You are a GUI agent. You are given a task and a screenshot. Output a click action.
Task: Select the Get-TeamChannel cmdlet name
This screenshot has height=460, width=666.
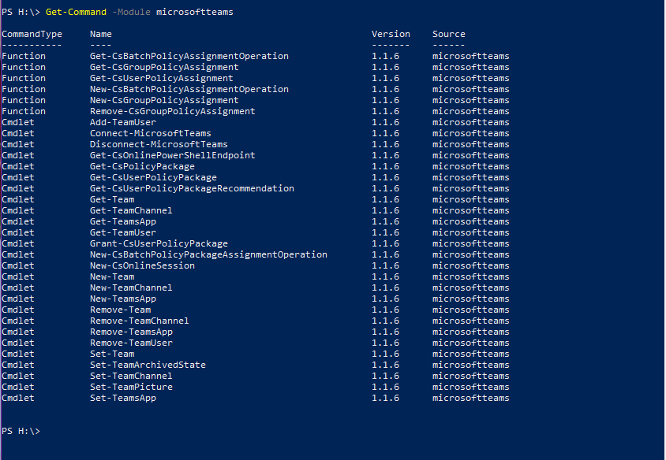[131, 210]
